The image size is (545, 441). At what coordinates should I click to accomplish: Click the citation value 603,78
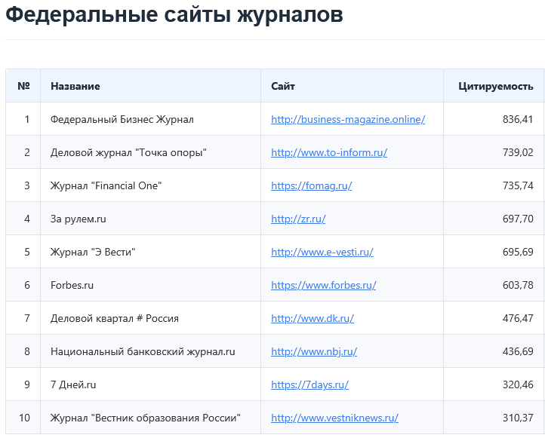click(518, 285)
